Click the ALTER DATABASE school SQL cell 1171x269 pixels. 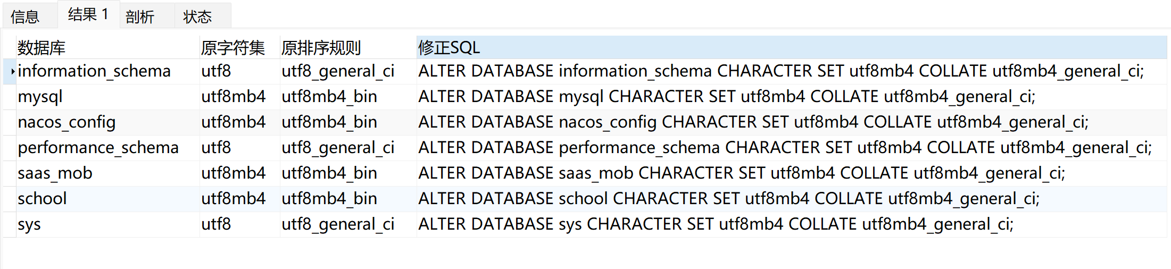click(x=792, y=199)
